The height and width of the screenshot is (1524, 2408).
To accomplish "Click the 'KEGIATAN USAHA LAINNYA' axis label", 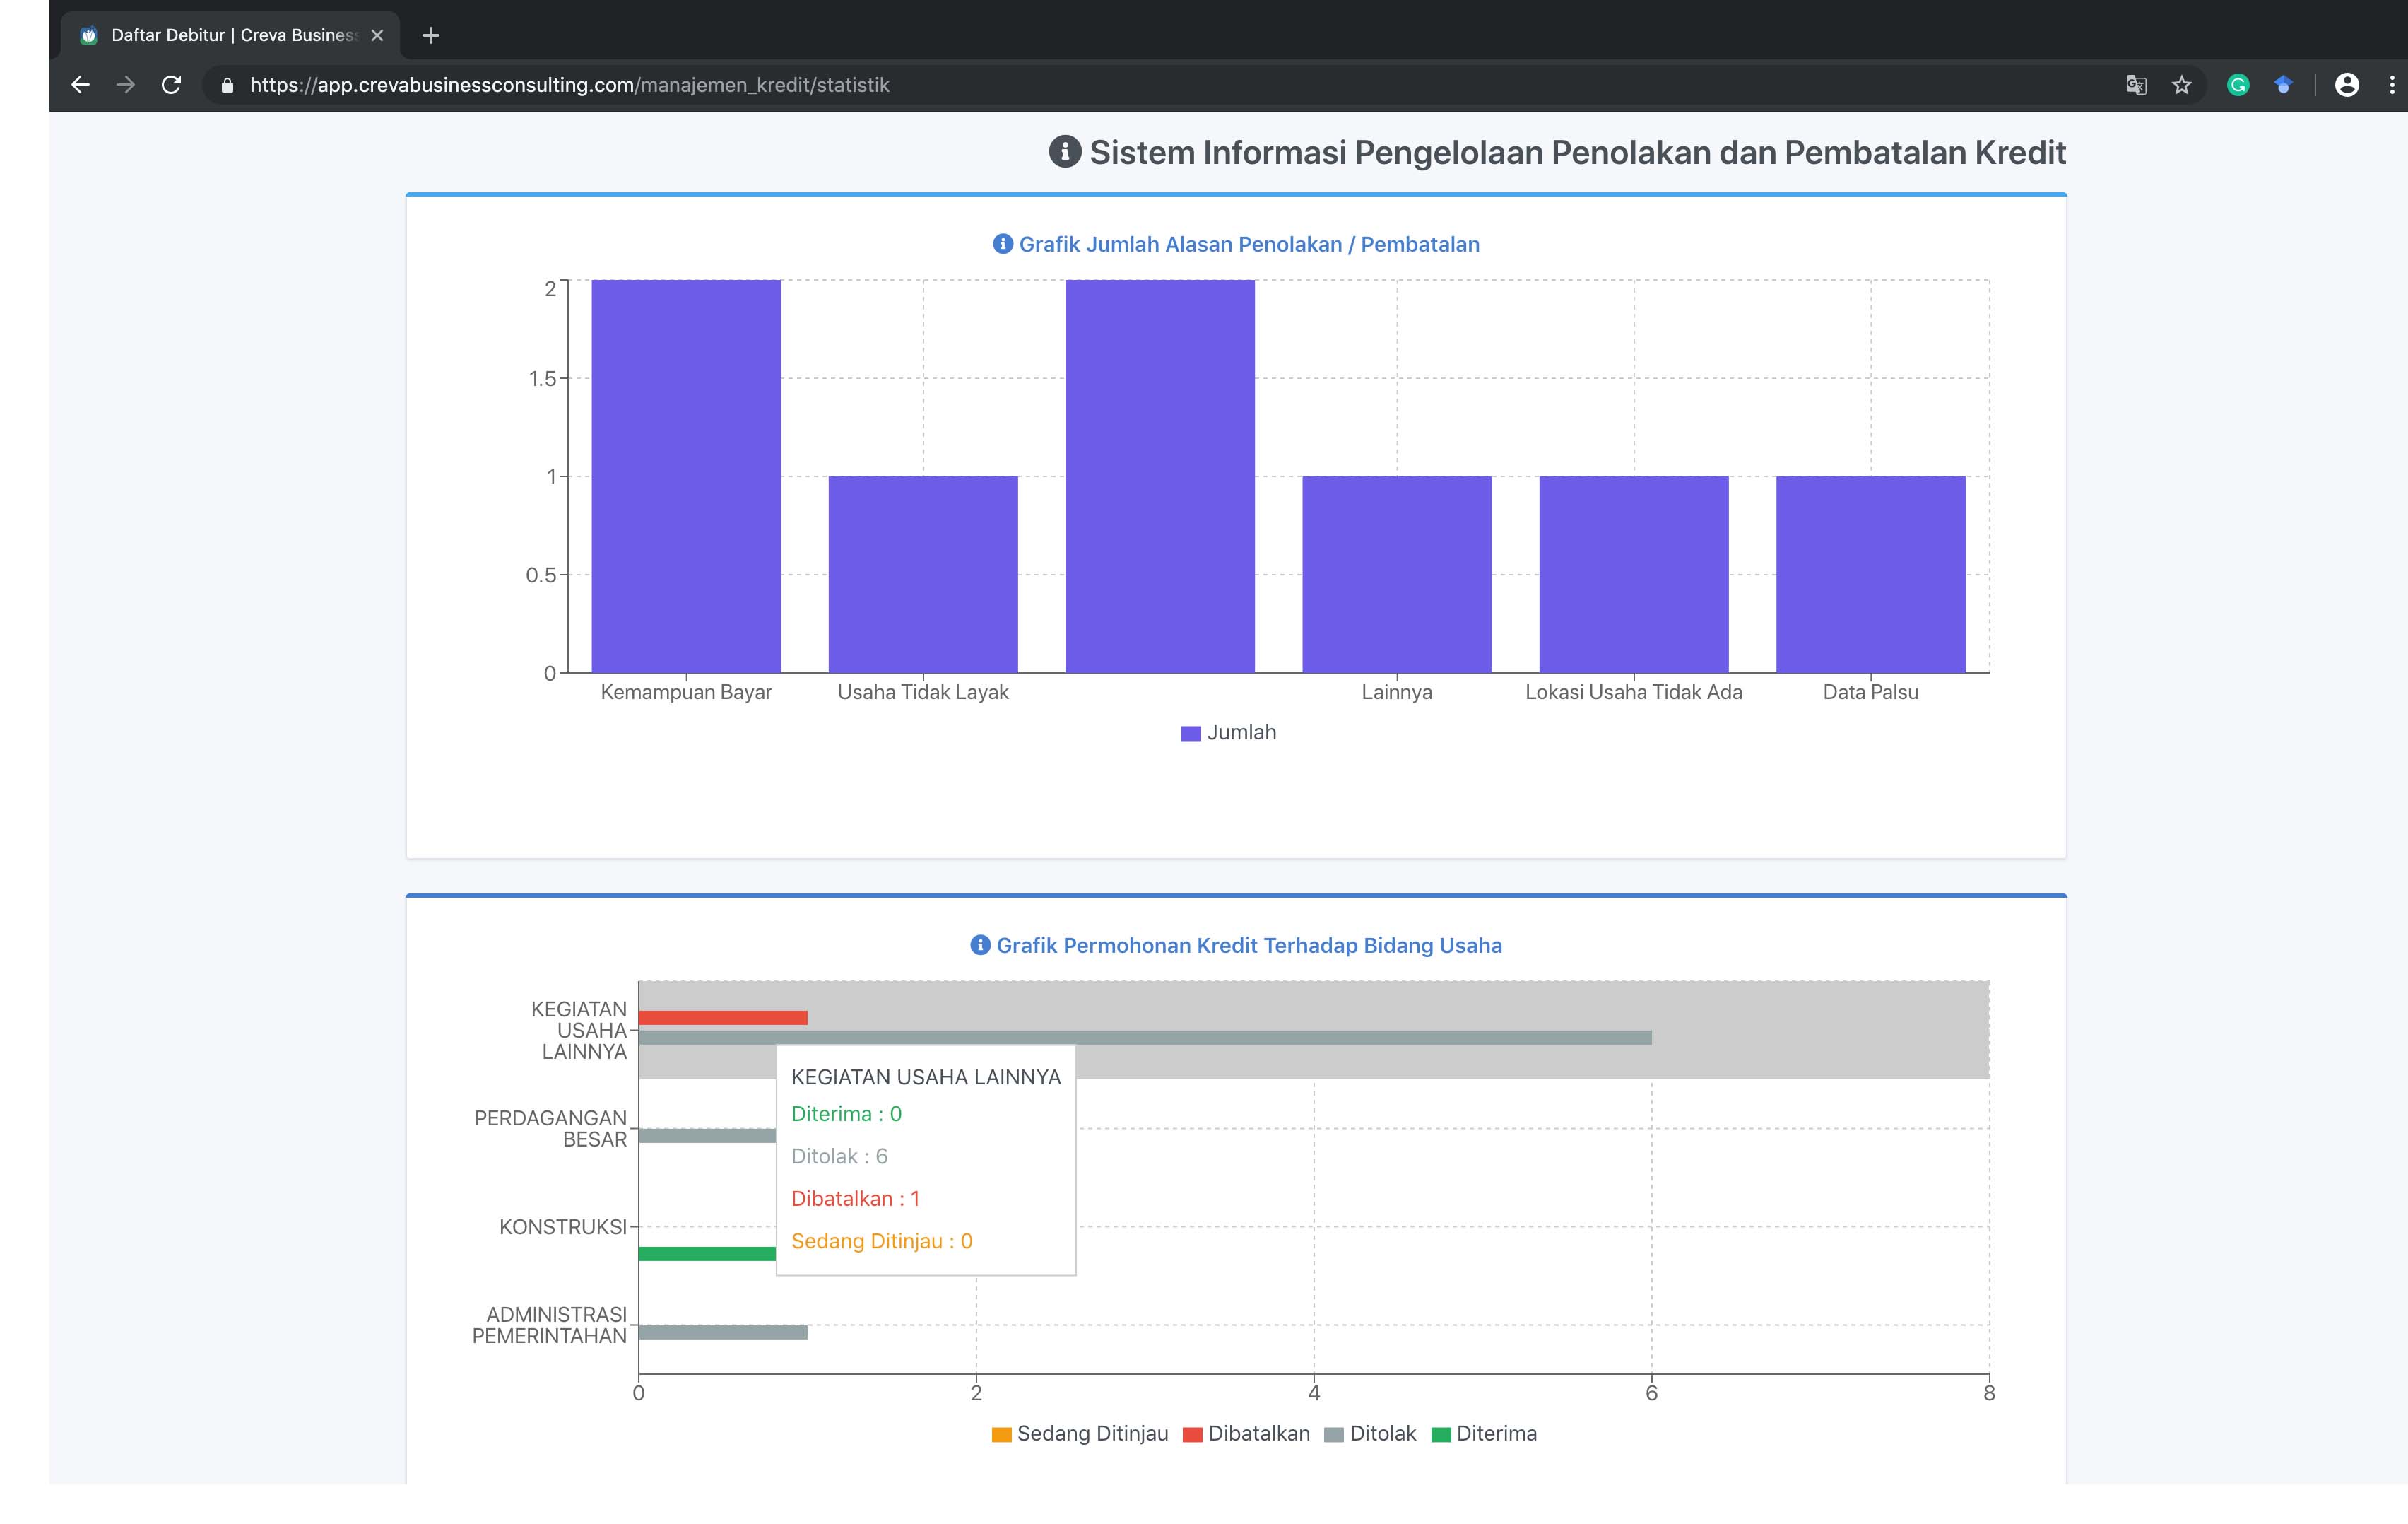I will (x=579, y=1030).
